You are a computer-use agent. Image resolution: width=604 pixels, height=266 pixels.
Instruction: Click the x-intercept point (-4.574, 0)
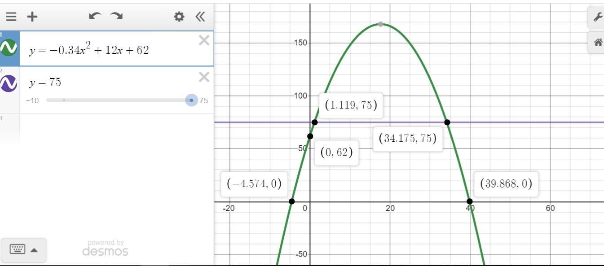[292, 201]
